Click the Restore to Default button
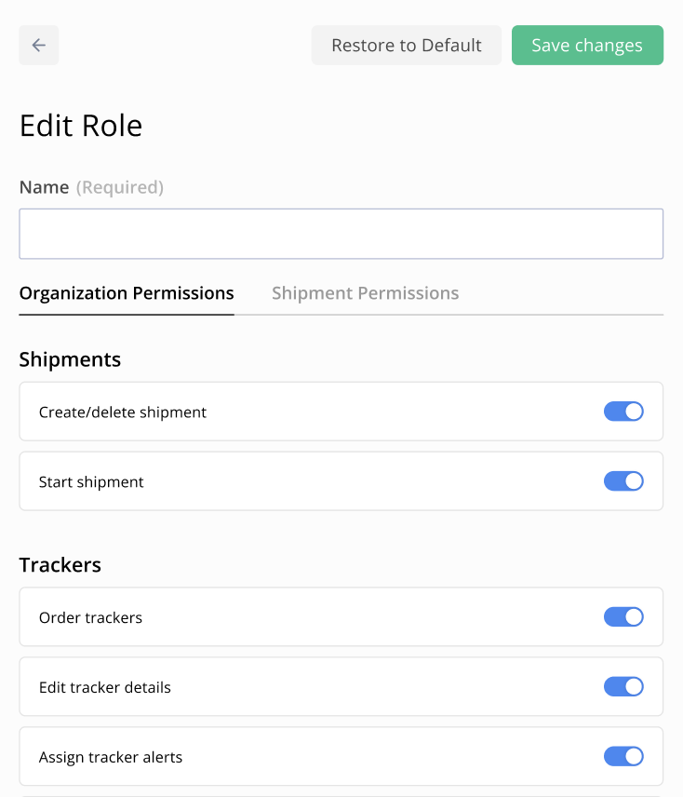Screen dimensions: 683x797 [x=407, y=46]
